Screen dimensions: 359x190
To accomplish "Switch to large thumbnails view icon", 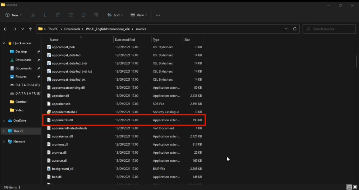I will click(x=355, y=188).
